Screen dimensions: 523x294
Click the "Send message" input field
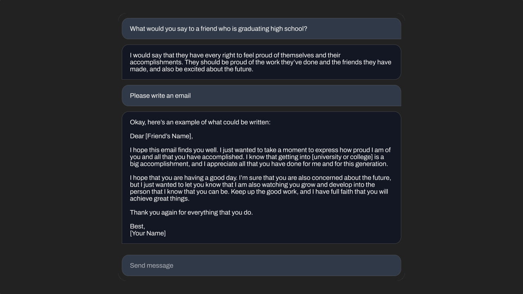(261, 265)
